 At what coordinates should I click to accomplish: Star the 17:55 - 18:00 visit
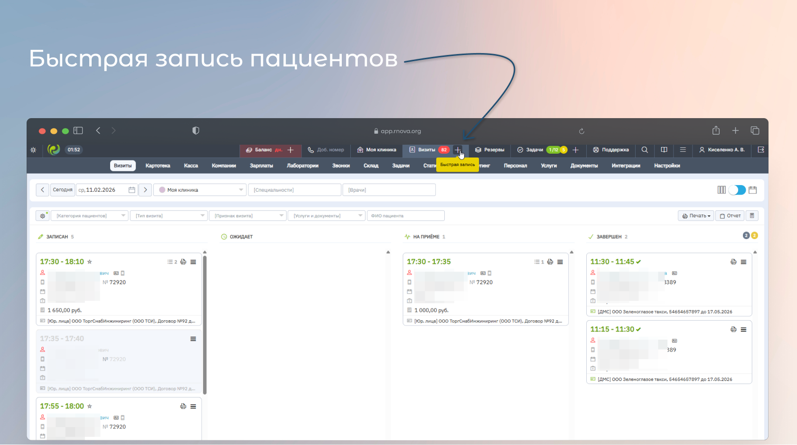pyautogui.click(x=90, y=407)
